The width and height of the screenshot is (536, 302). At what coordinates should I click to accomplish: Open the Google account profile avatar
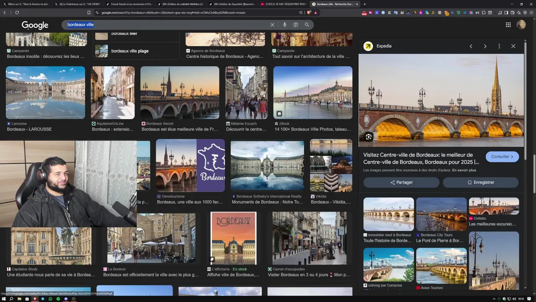pyautogui.click(x=521, y=25)
